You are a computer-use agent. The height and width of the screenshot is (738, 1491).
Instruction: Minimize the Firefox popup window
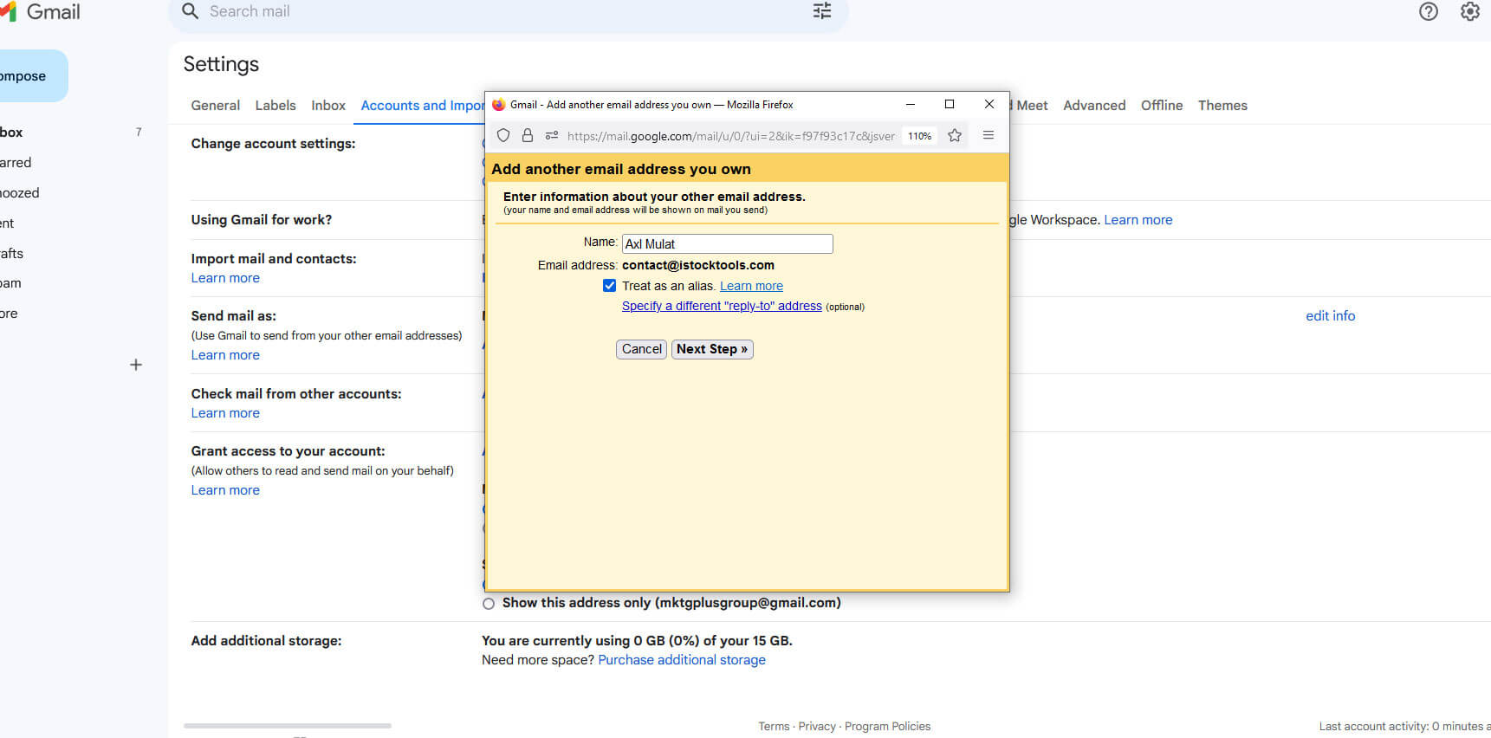click(x=911, y=104)
